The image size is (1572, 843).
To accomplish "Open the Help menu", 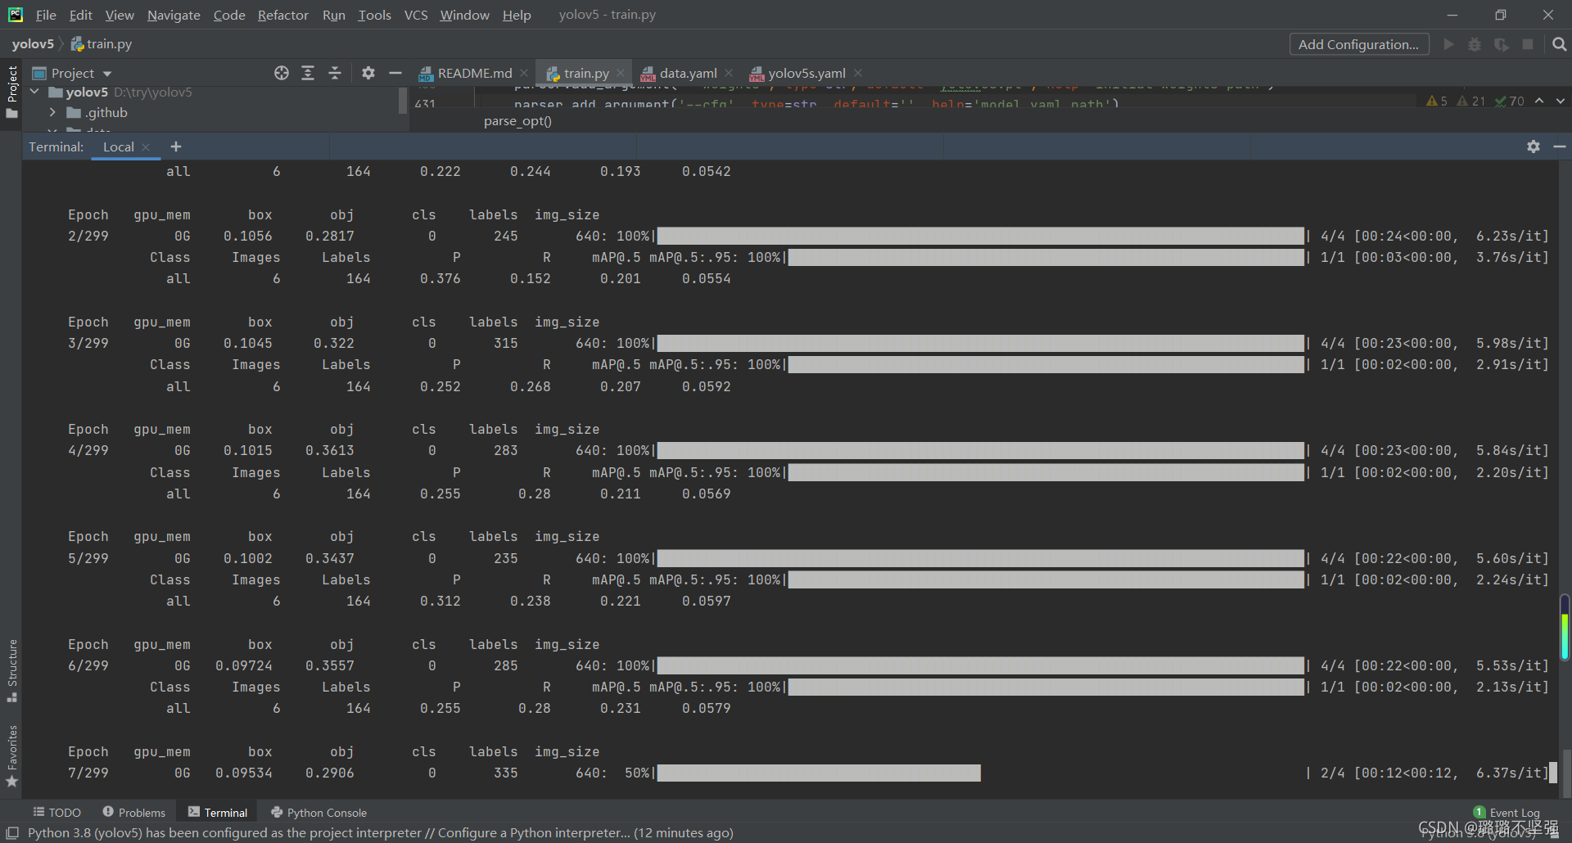I will (517, 15).
